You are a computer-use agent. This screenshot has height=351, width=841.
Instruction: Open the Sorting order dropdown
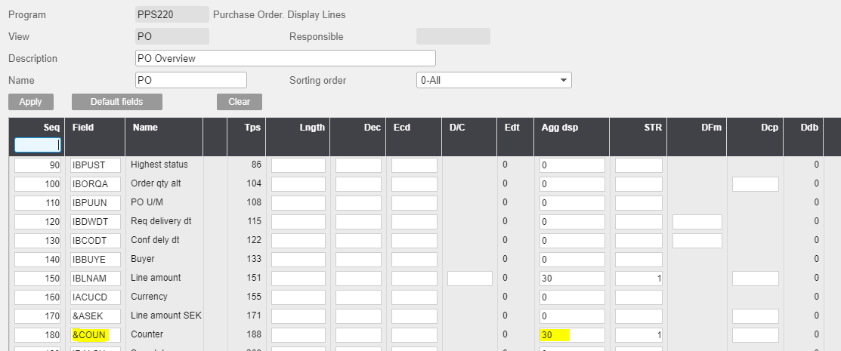tap(493, 80)
